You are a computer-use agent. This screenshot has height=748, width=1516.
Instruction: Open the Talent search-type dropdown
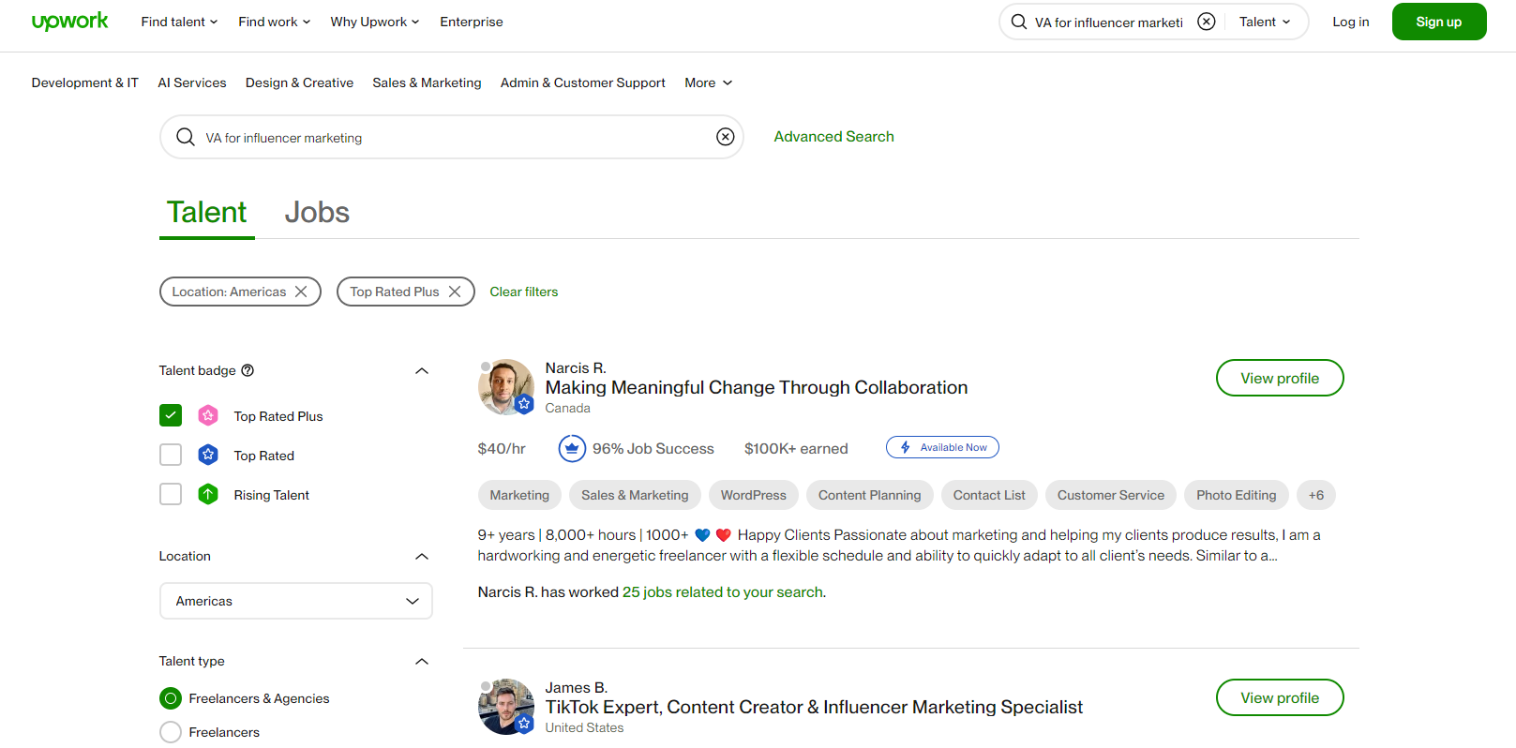coord(1265,22)
